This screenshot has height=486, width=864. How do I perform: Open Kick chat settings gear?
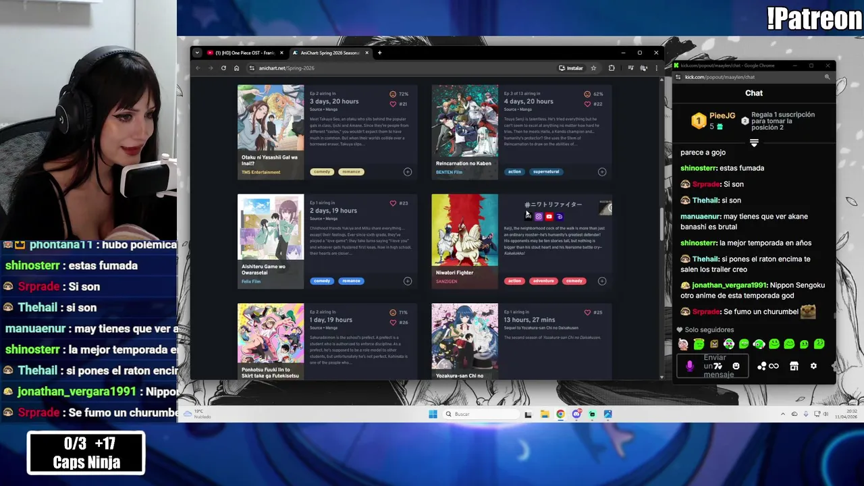click(813, 366)
